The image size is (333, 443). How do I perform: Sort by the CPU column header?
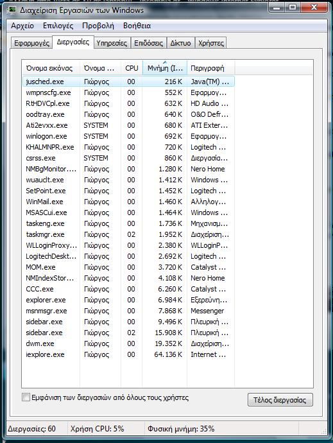tap(132, 68)
